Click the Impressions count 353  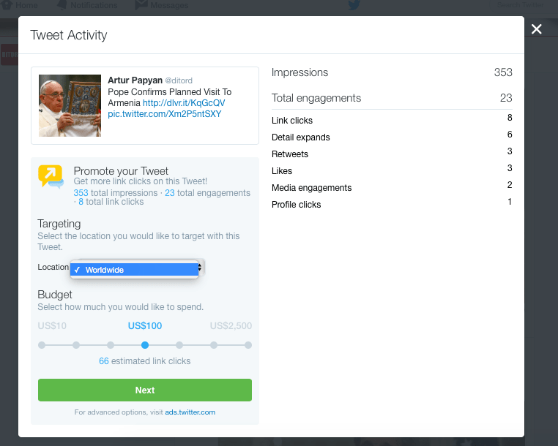(x=503, y=72)
